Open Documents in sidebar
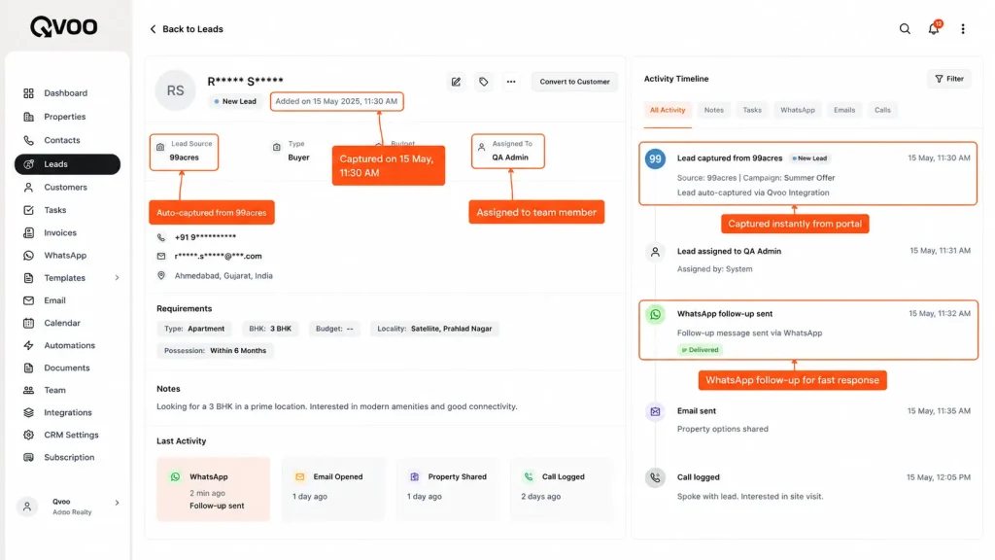Screen dimensions: 995x560 (x=67, y=368)
